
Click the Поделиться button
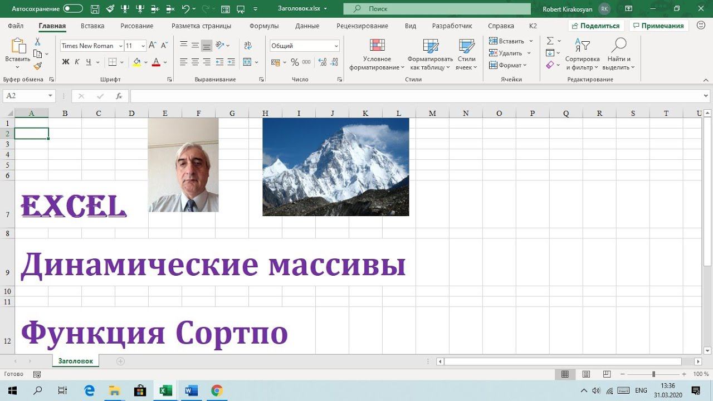coord(595,26)
